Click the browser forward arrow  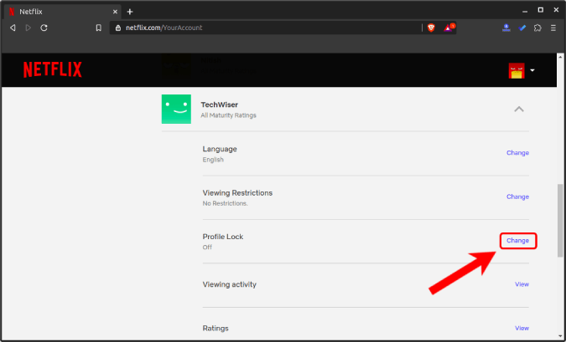(29, 28)
